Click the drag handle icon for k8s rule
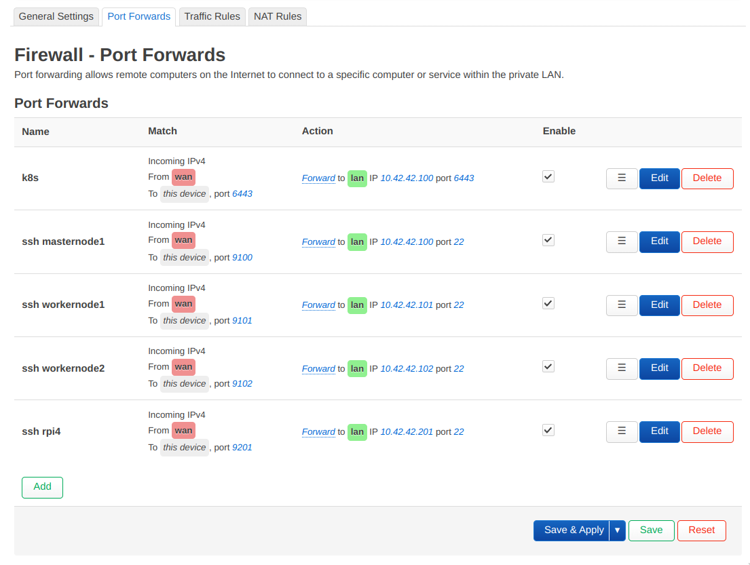This screenshot has width=750, height=565. click(x=622, y=178)
